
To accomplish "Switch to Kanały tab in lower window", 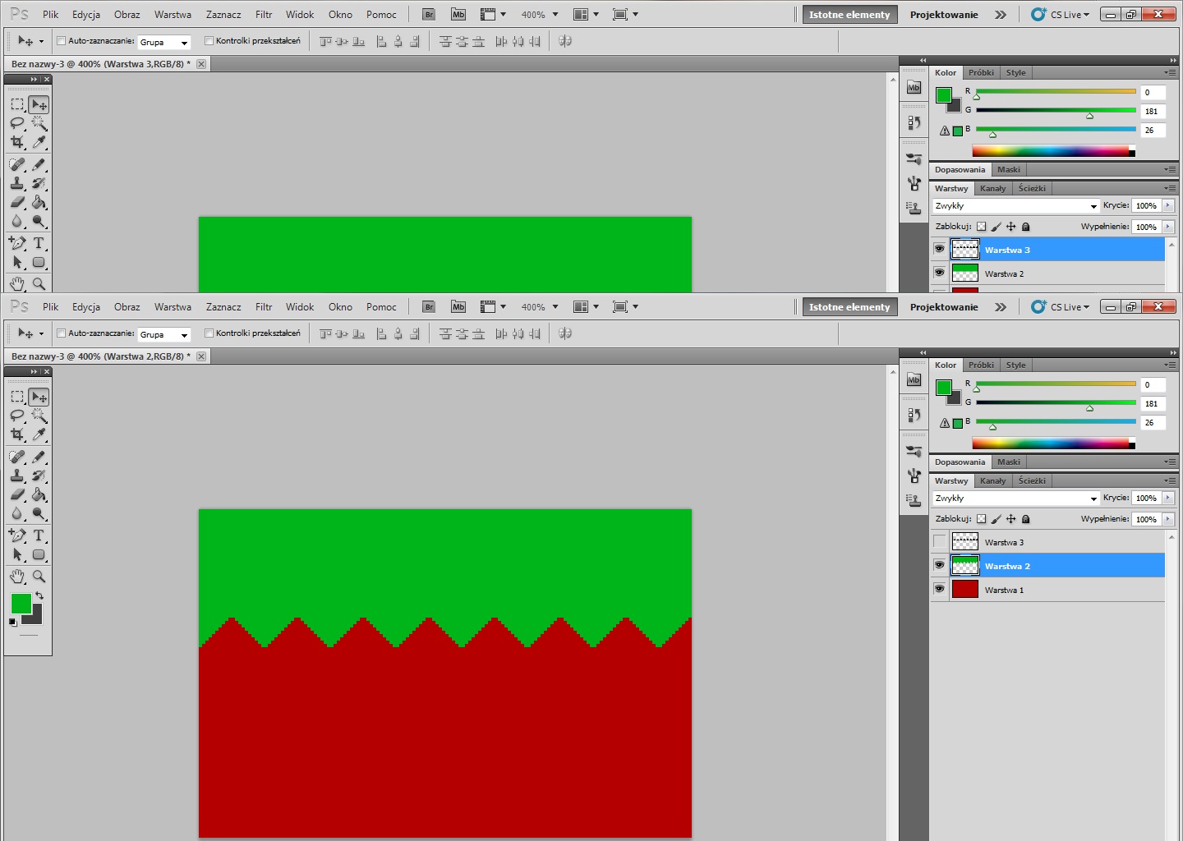I will (x=992, y=481).
